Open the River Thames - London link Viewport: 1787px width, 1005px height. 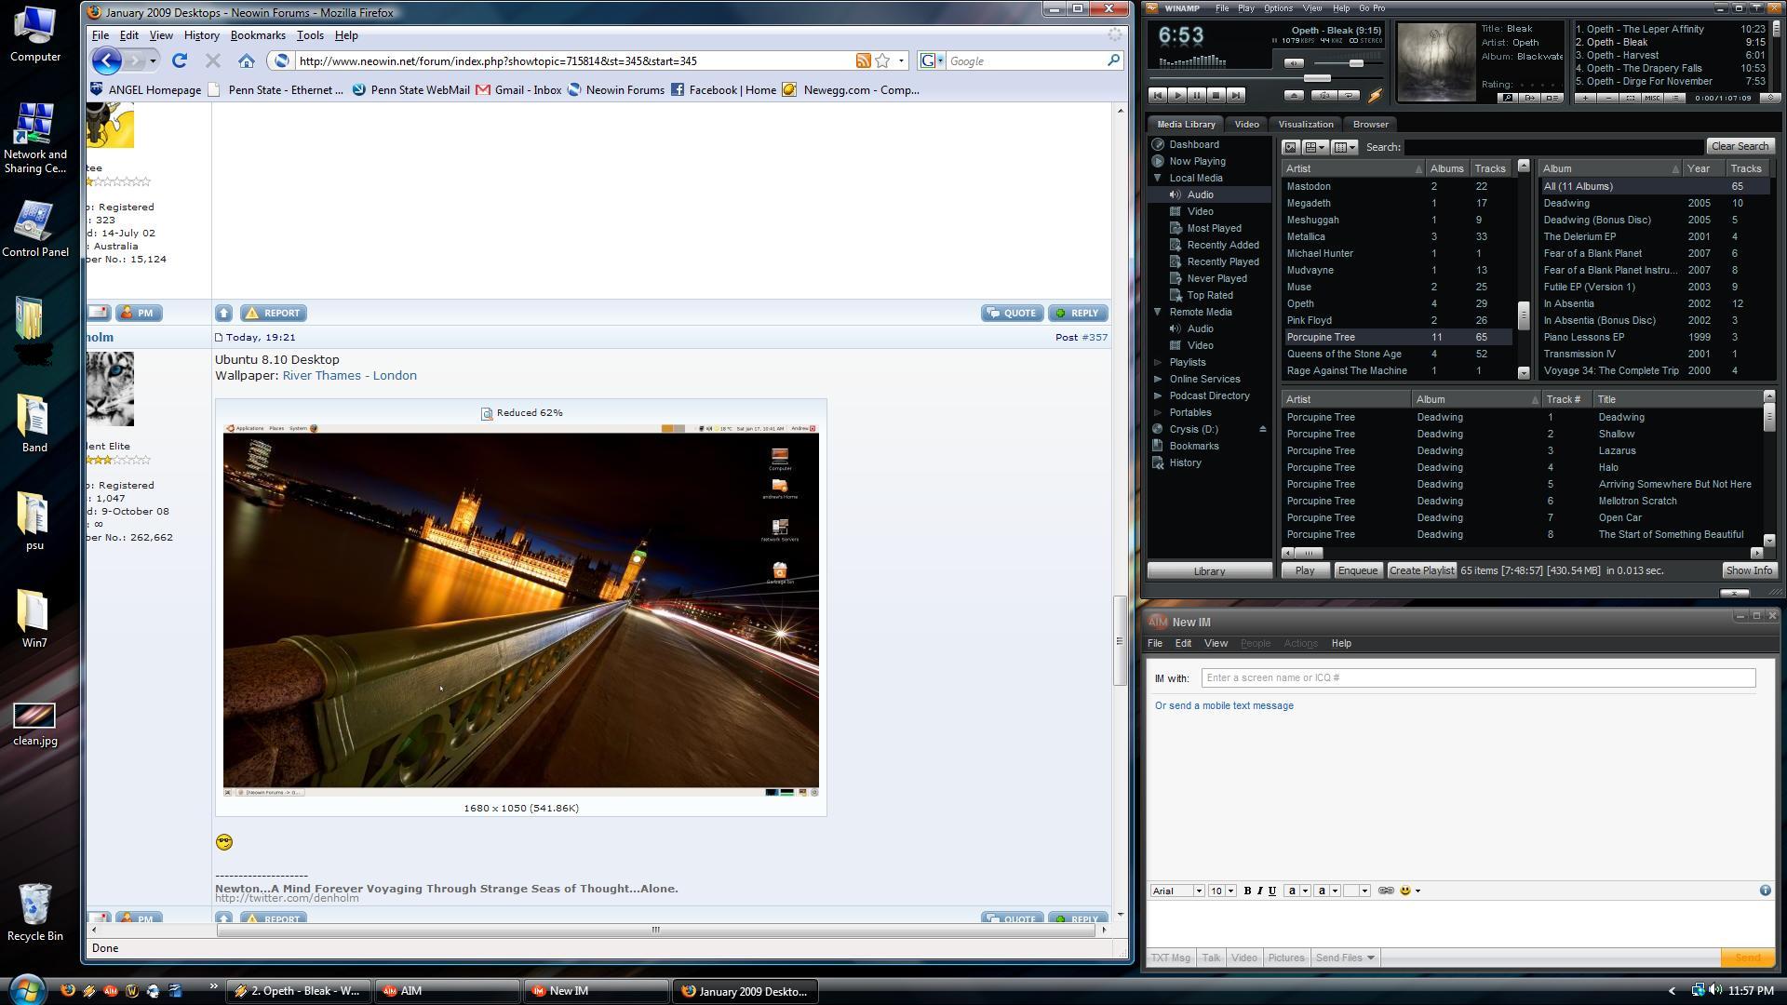[x=349, y=376]
